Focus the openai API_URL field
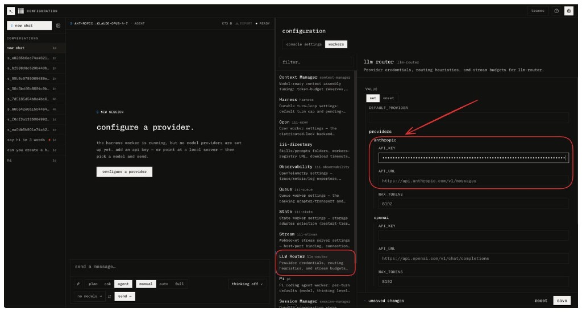The image size is (582, 312). coord(473,259)
